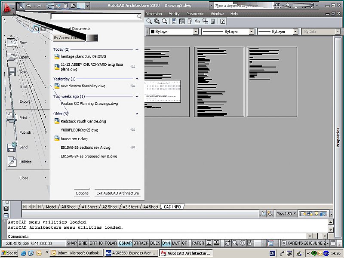The width and height of the screenshot is (344, 258).
Task: Click the black ByLayer color swatch
Action: 152,31
